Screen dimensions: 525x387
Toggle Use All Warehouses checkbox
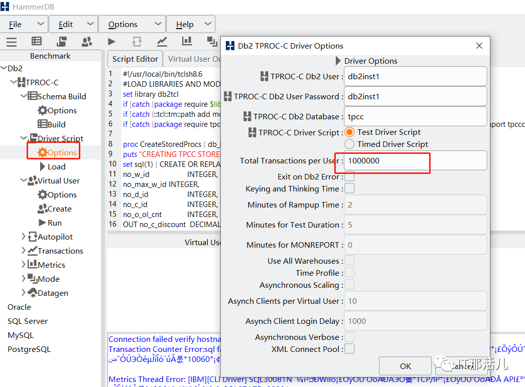pos(349,261)
